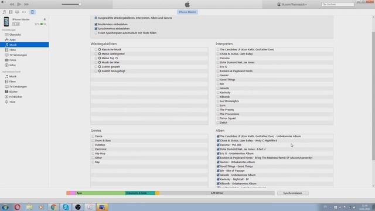The width and height of the screenshot is (375, 211).
Task: Click the volume slider track
Action: tap(71, 4)
